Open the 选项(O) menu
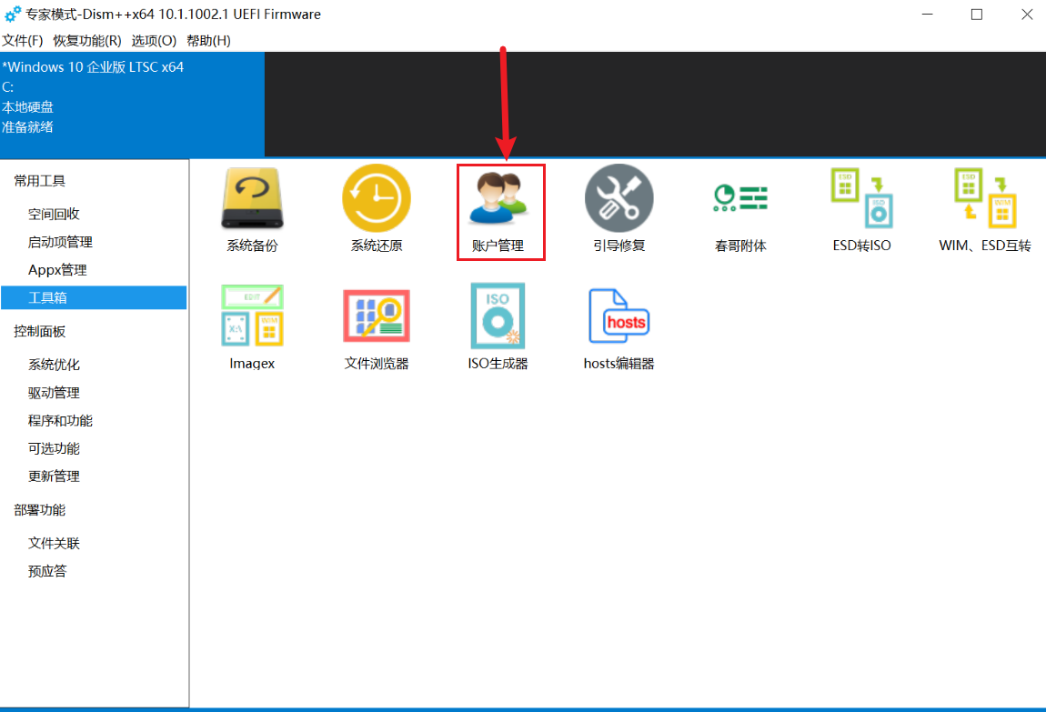Viewport: 1046px width, 712px height. [154, 41]
